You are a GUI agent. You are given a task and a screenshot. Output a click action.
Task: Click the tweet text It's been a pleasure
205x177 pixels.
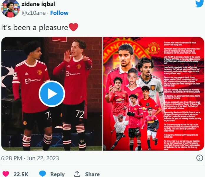coord(34,28)
